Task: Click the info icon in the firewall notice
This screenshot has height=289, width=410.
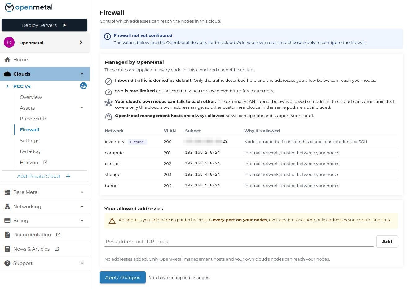Action: 107,37
